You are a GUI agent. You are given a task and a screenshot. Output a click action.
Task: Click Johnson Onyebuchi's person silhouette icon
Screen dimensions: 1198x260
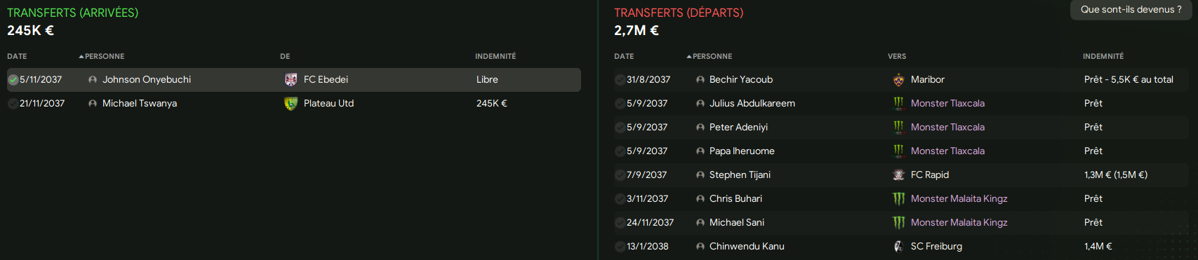(x=93, y=80)
